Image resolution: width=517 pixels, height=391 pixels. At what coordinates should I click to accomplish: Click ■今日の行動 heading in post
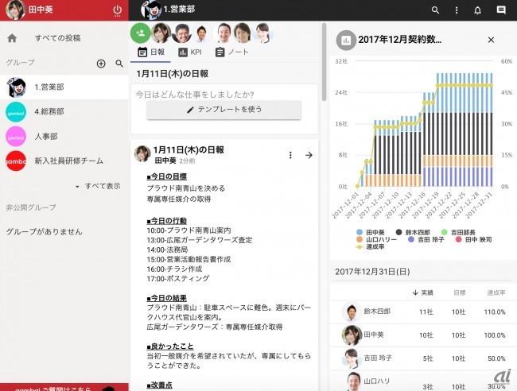click(167, 221)
